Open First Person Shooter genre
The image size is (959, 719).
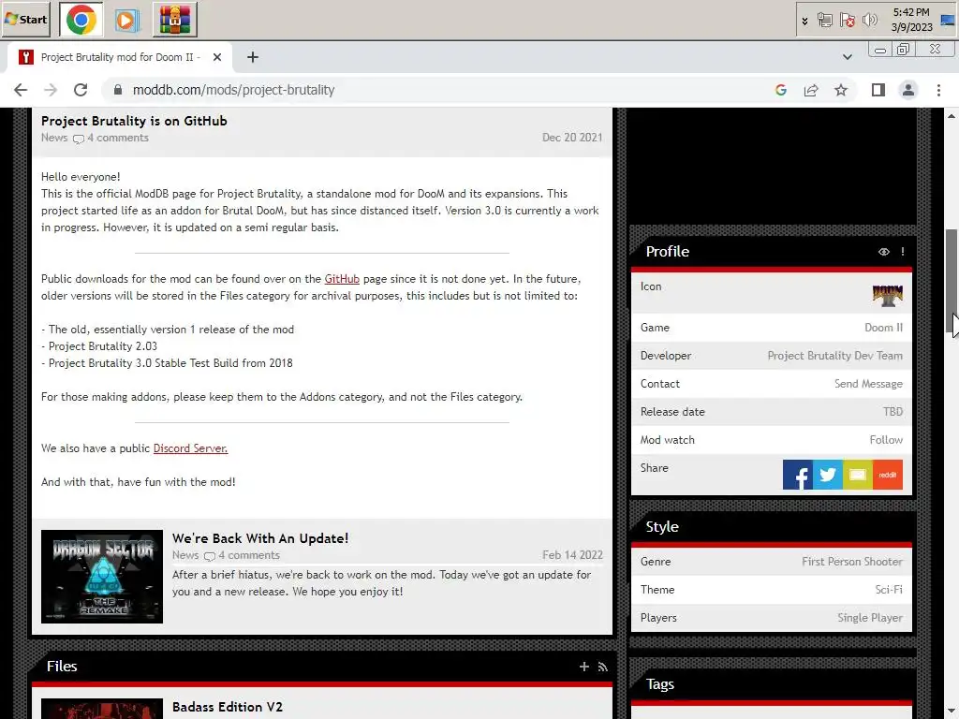pyautogui.click(x=852, y=562)
